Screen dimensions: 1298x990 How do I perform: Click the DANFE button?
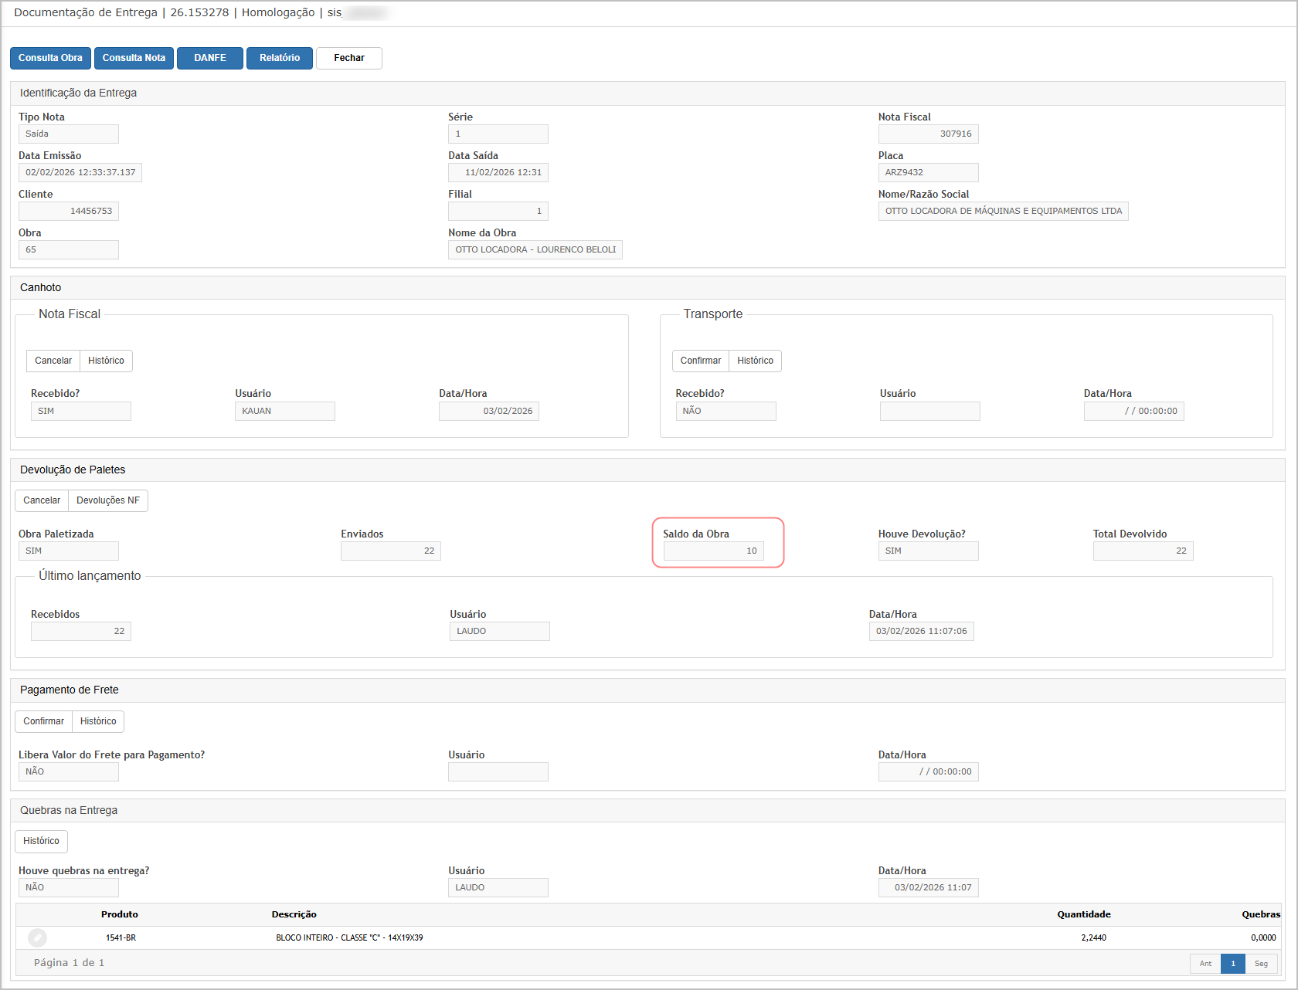click(x=210, y=58)
